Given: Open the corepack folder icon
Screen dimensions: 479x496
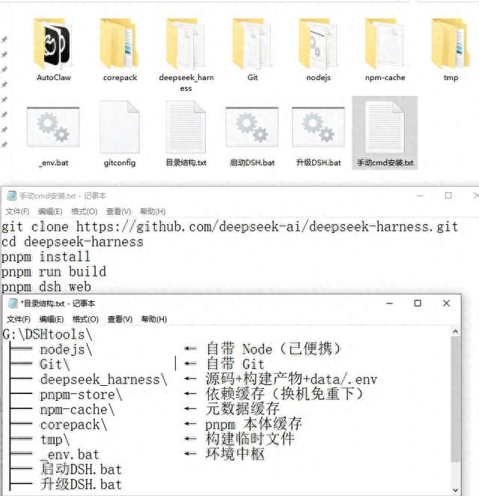Looking at the screenshot, I should 120,43.
